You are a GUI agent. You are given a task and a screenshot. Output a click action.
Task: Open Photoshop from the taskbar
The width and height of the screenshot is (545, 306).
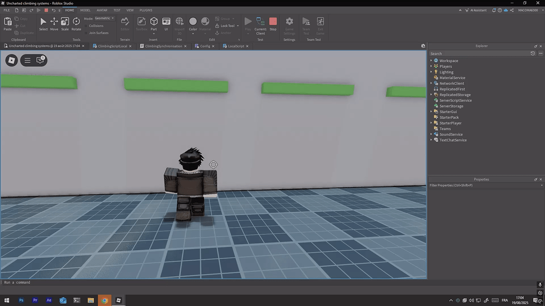coord(21,300)
